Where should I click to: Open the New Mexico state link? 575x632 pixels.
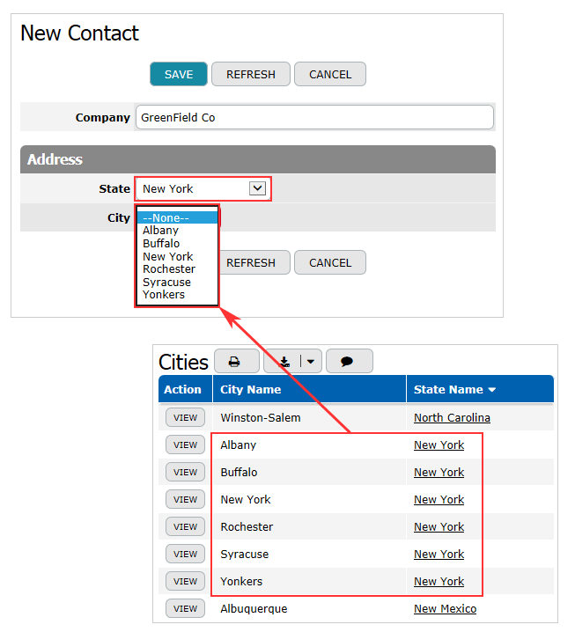click(x=446, y=608)
